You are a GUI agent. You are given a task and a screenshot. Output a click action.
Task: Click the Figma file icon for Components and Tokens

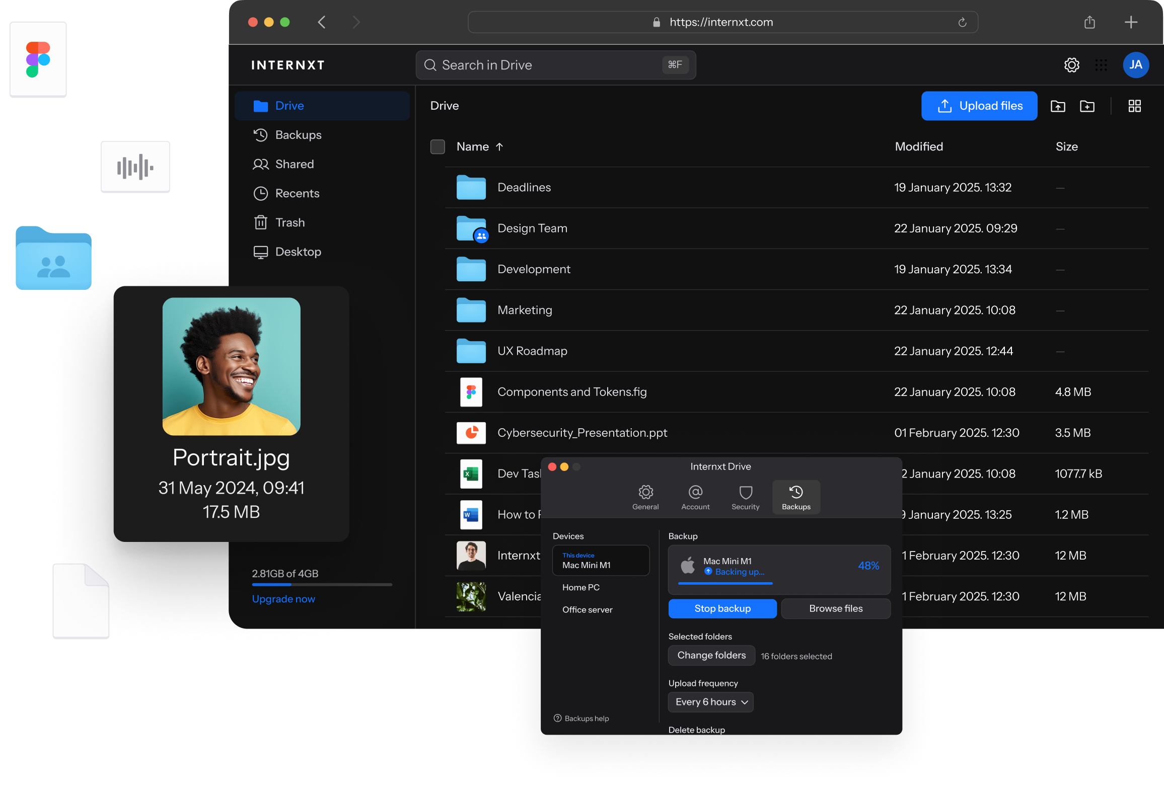(471, 392)
